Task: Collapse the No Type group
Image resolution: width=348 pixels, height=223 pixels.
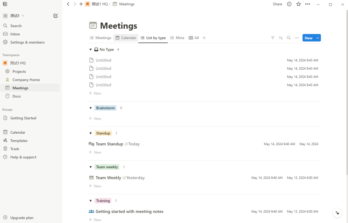Action: click(x=91, y=50)
